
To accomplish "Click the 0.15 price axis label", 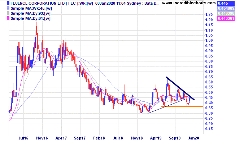I will [x=209, y=129].
